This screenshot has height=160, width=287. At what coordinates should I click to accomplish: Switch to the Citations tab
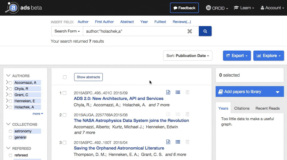pyautogui.click(x=242, y=108)
